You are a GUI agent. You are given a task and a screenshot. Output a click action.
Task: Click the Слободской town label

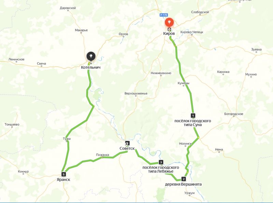(x=200, y=12)
